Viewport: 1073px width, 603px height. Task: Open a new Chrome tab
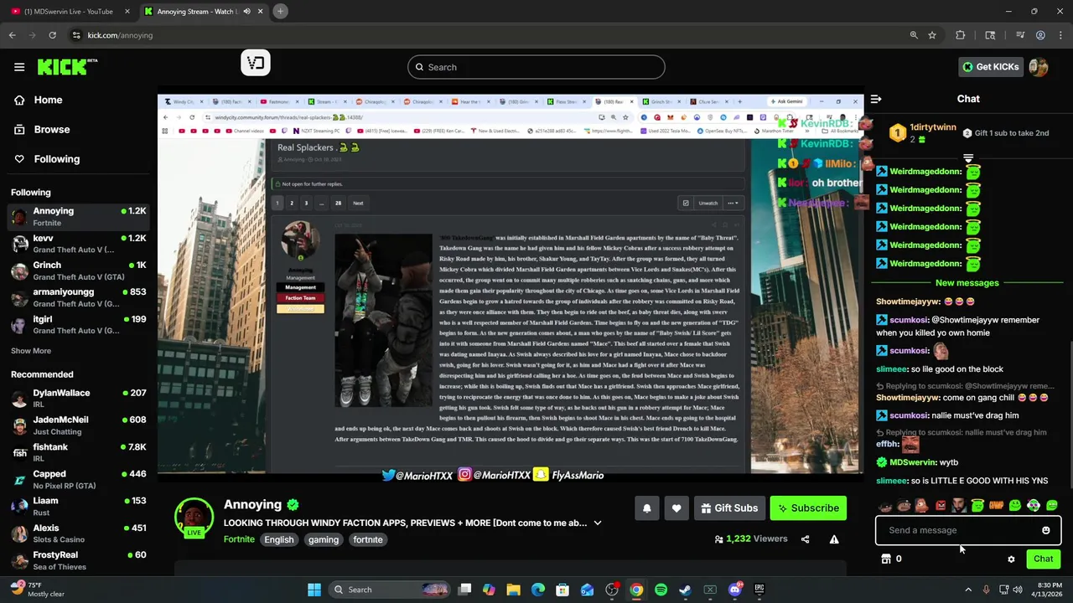[x=280, y=11]
